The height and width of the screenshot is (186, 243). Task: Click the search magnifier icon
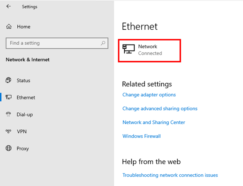[103, 43]
